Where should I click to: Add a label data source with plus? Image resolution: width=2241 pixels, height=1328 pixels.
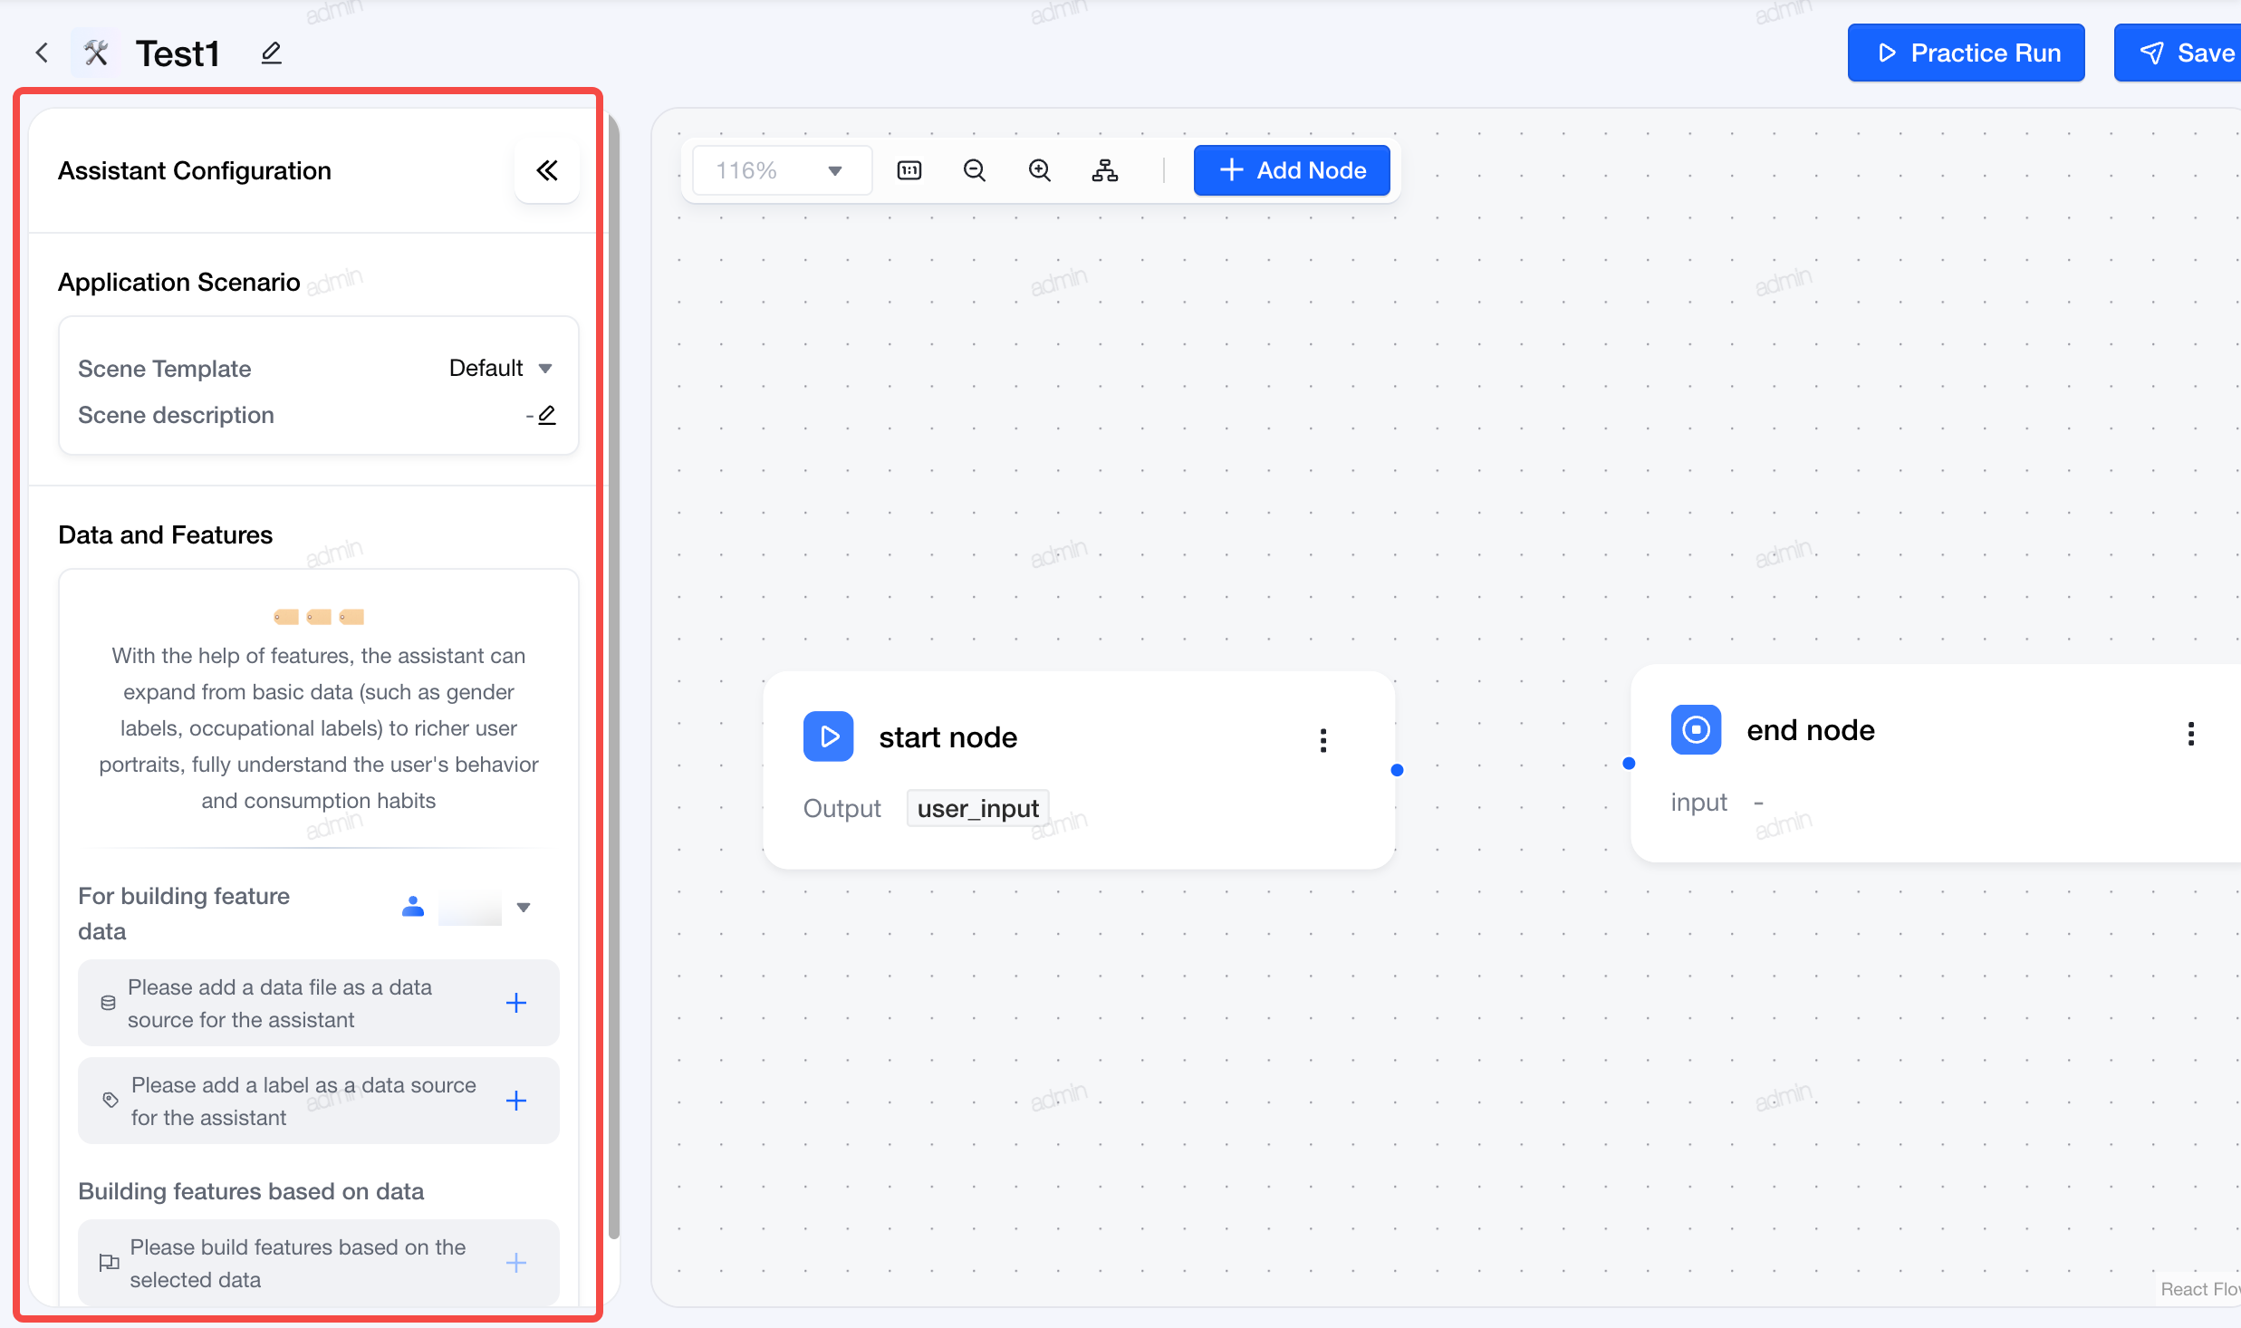[516, 1101]
